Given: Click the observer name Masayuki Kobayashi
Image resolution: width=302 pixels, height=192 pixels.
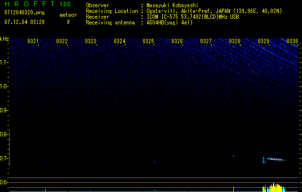Looking at the screenshot, I should pos(172,5).
